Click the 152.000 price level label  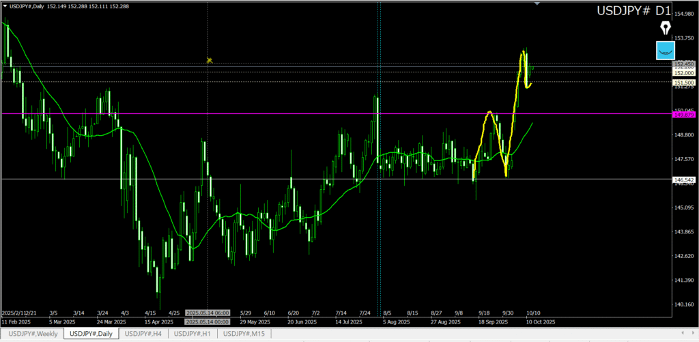tap(683, 72)
